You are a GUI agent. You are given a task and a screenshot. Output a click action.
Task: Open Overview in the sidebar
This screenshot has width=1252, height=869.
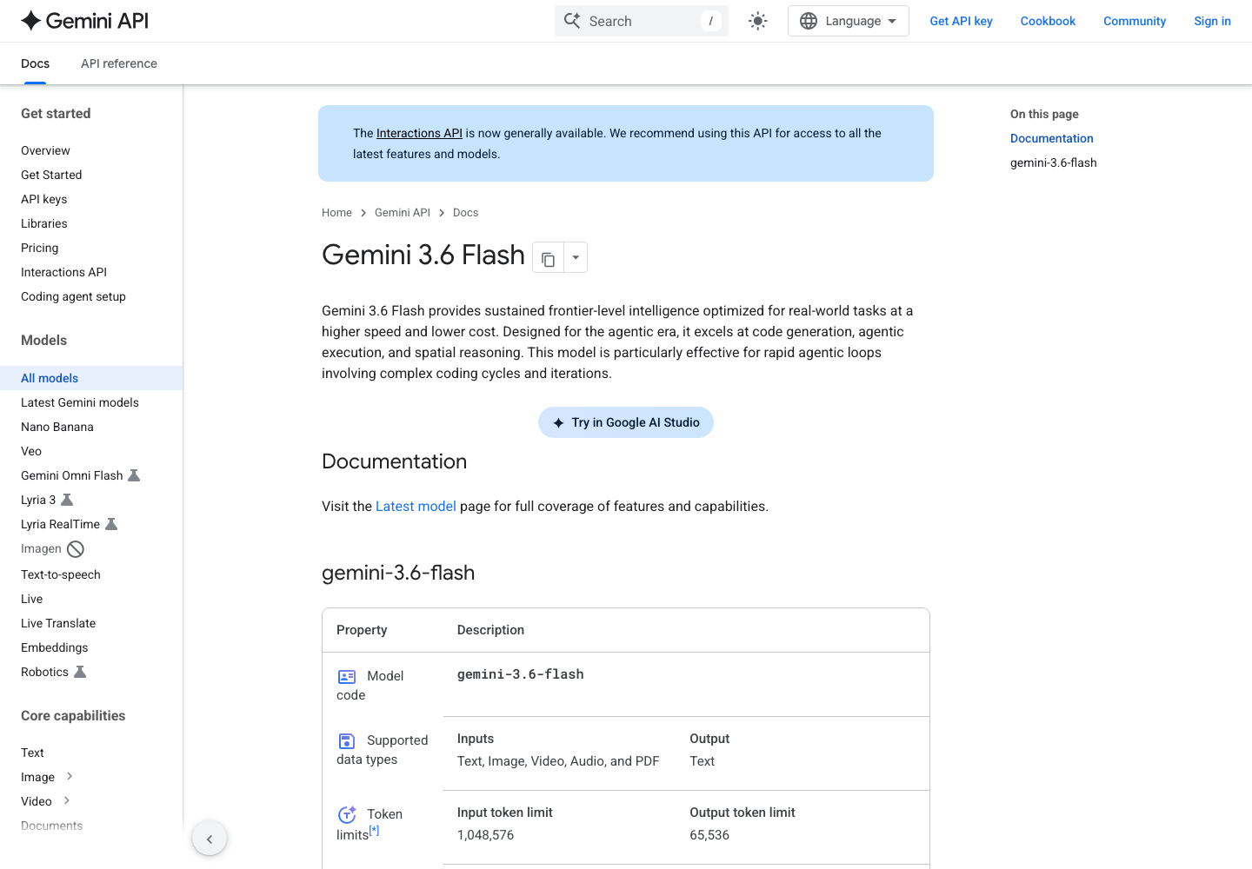tap(45, 150)
